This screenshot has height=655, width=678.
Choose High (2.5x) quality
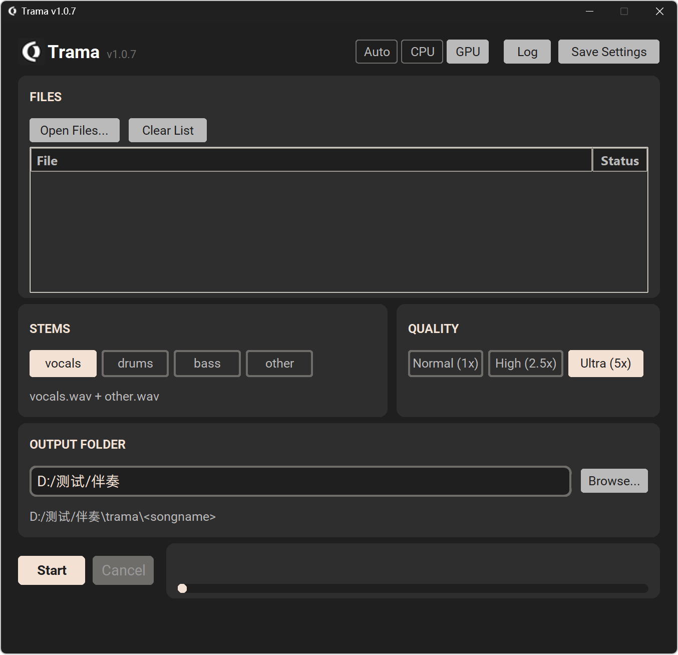point(526,364)
